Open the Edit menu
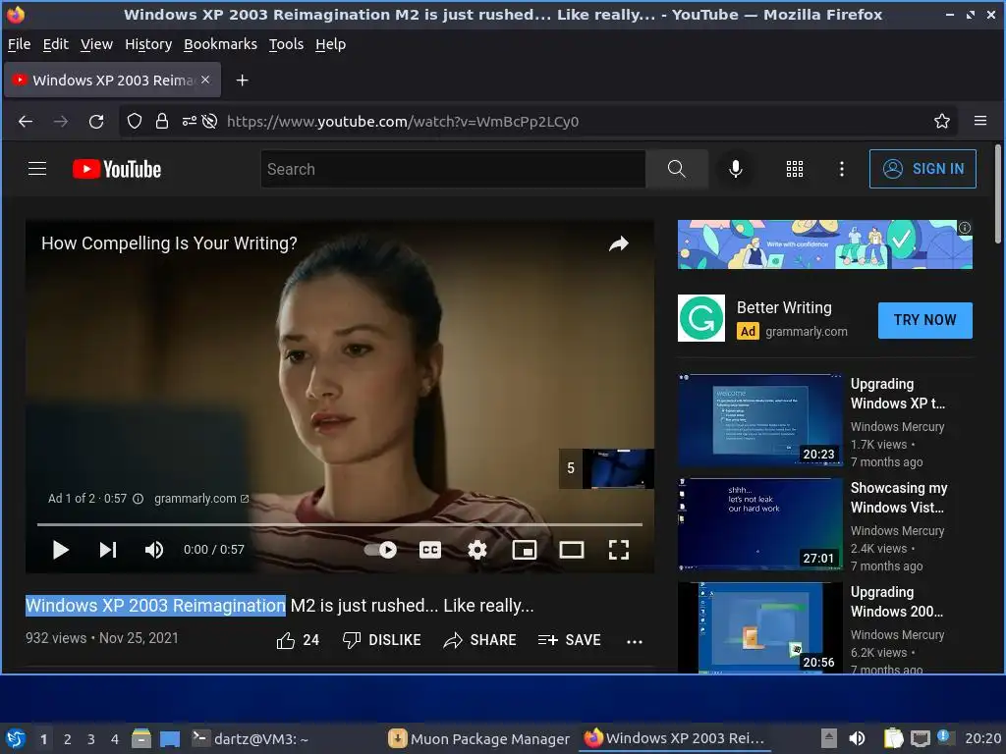The height and width of the screenshot is (754, 1006). (56, 44)
